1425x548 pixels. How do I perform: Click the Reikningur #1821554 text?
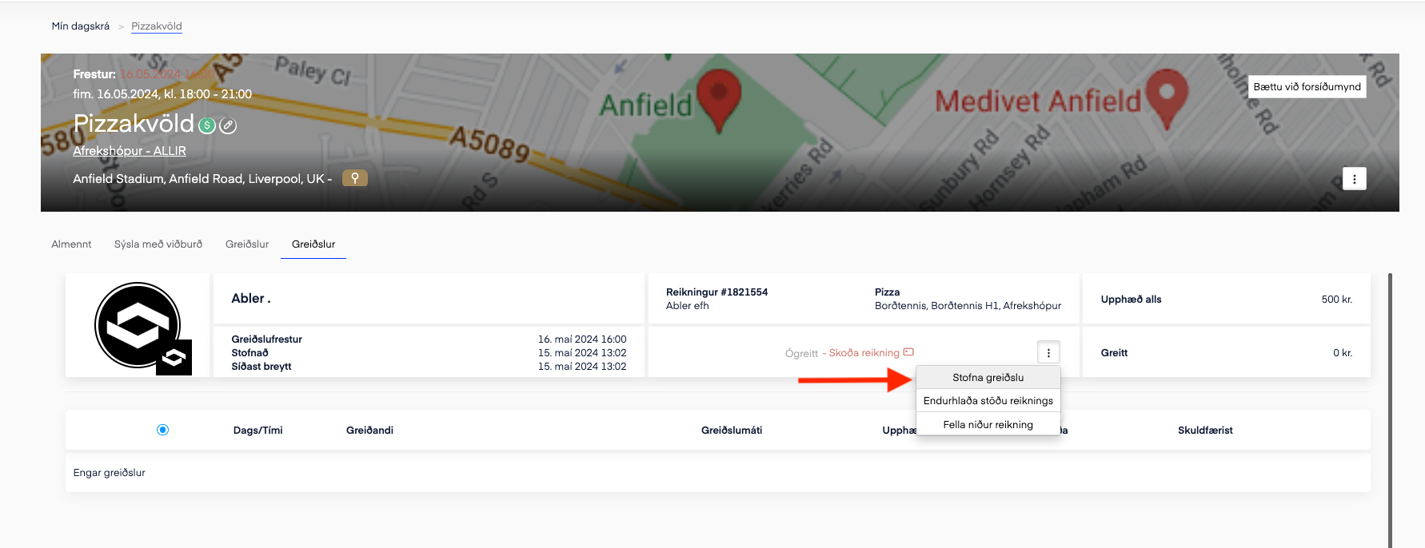click(x=716, y=292)
